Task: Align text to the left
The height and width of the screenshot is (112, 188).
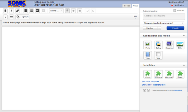Action: pos(67,11)
